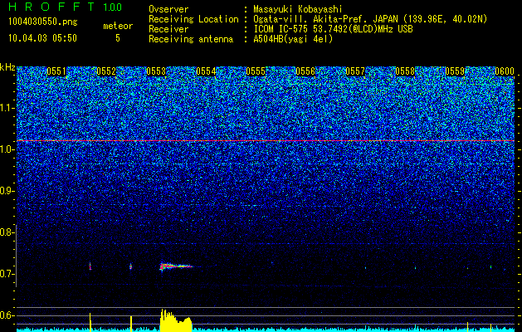
Task: Select the ICOM IC-575 receiver description
Action: [x=333, y=29]
